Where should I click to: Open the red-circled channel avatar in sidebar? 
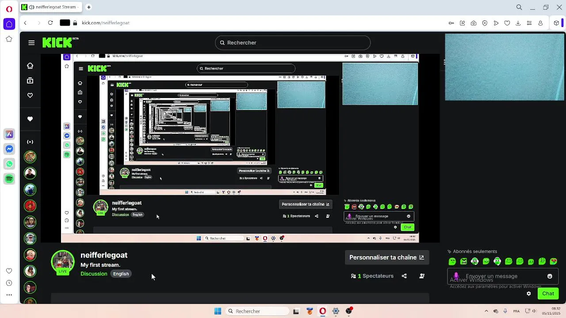[x=30, y=206]
